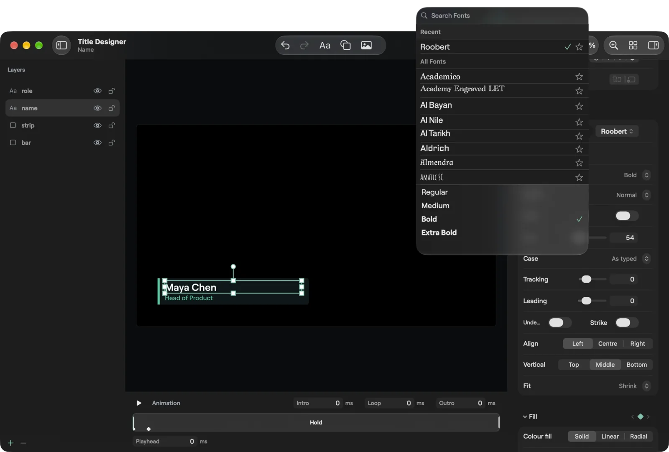Set vertical alignment to Bottom
669x452 pixels.
637,365
